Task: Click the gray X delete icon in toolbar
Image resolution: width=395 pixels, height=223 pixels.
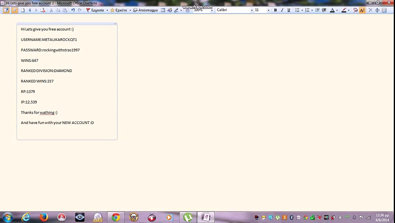Action: coord(370,10)
